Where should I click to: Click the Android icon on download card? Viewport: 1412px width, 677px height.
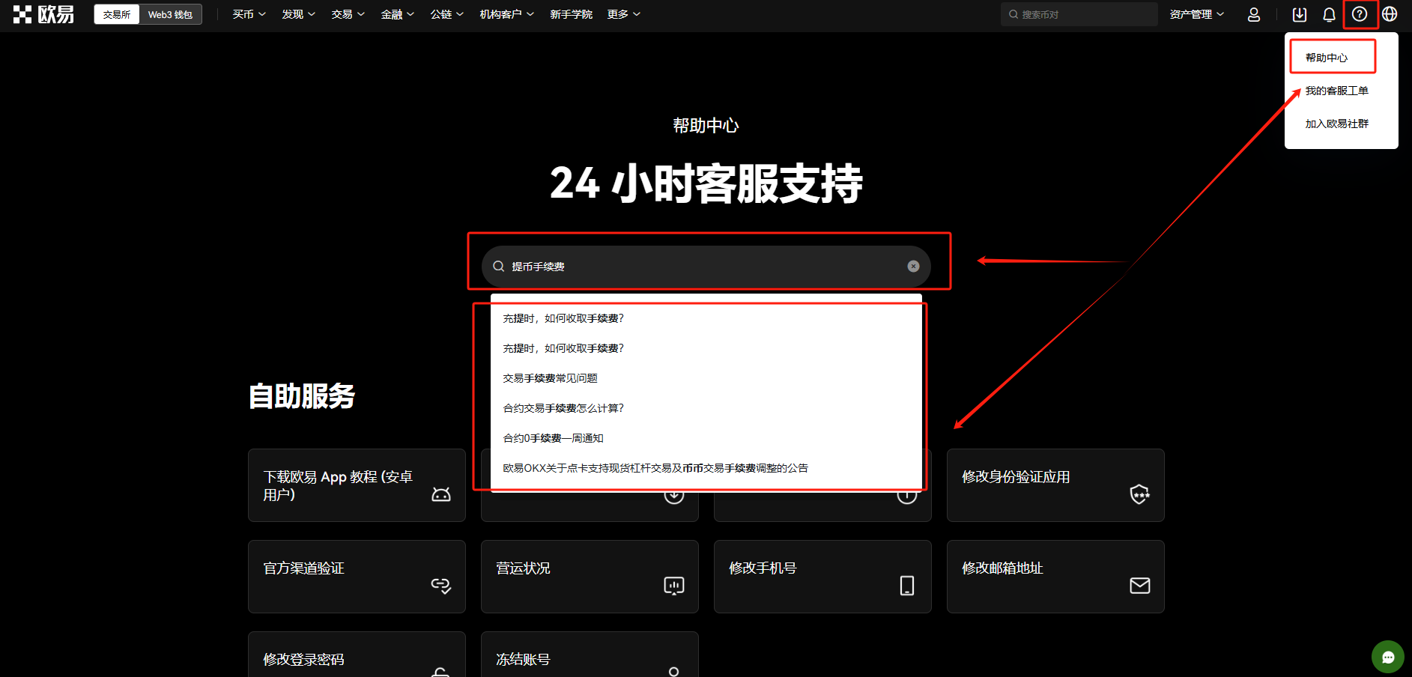tap(441, 494)
